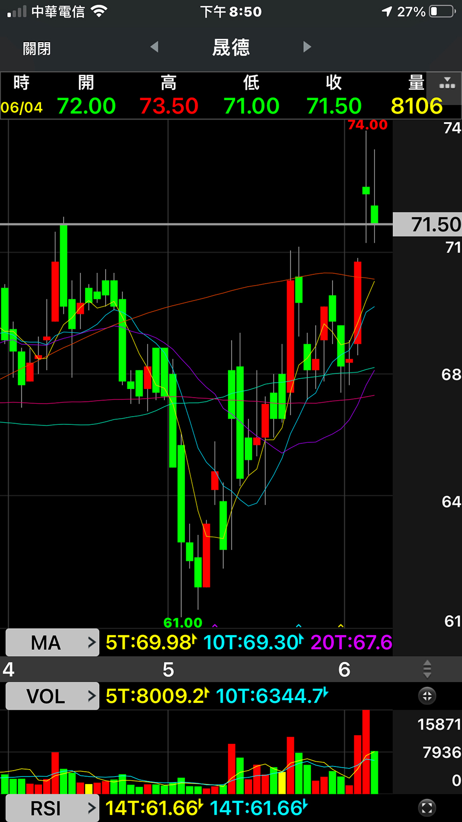Tap the open price 72.00
This screenshot has width=462, height=822.
(x=87, y=106)
